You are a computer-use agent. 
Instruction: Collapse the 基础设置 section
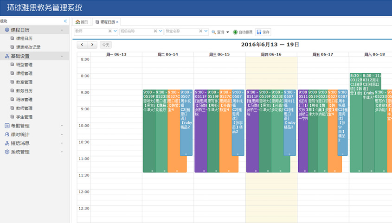click(62, 56)
